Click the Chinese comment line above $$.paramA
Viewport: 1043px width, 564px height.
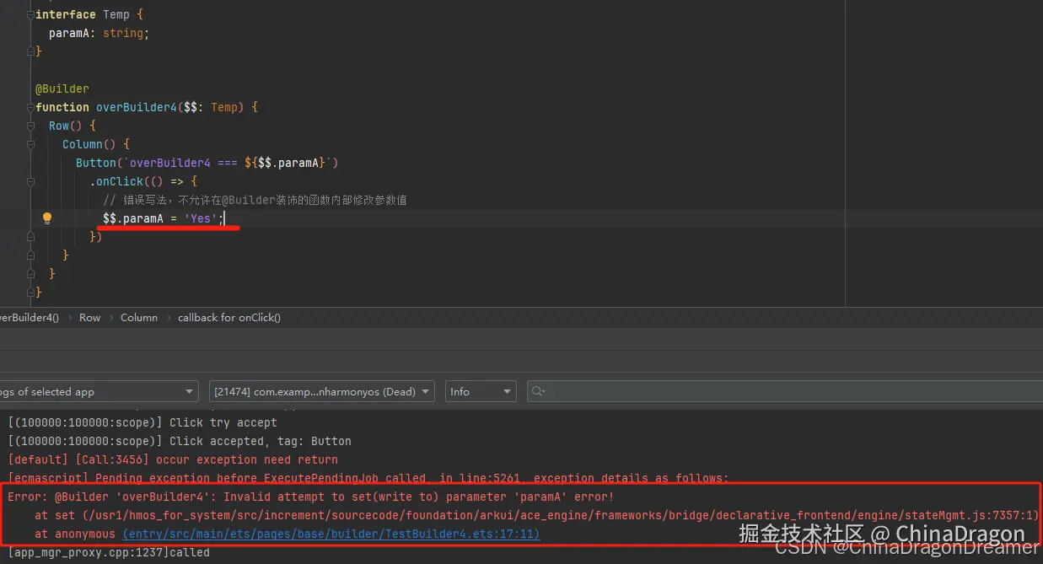255,200
